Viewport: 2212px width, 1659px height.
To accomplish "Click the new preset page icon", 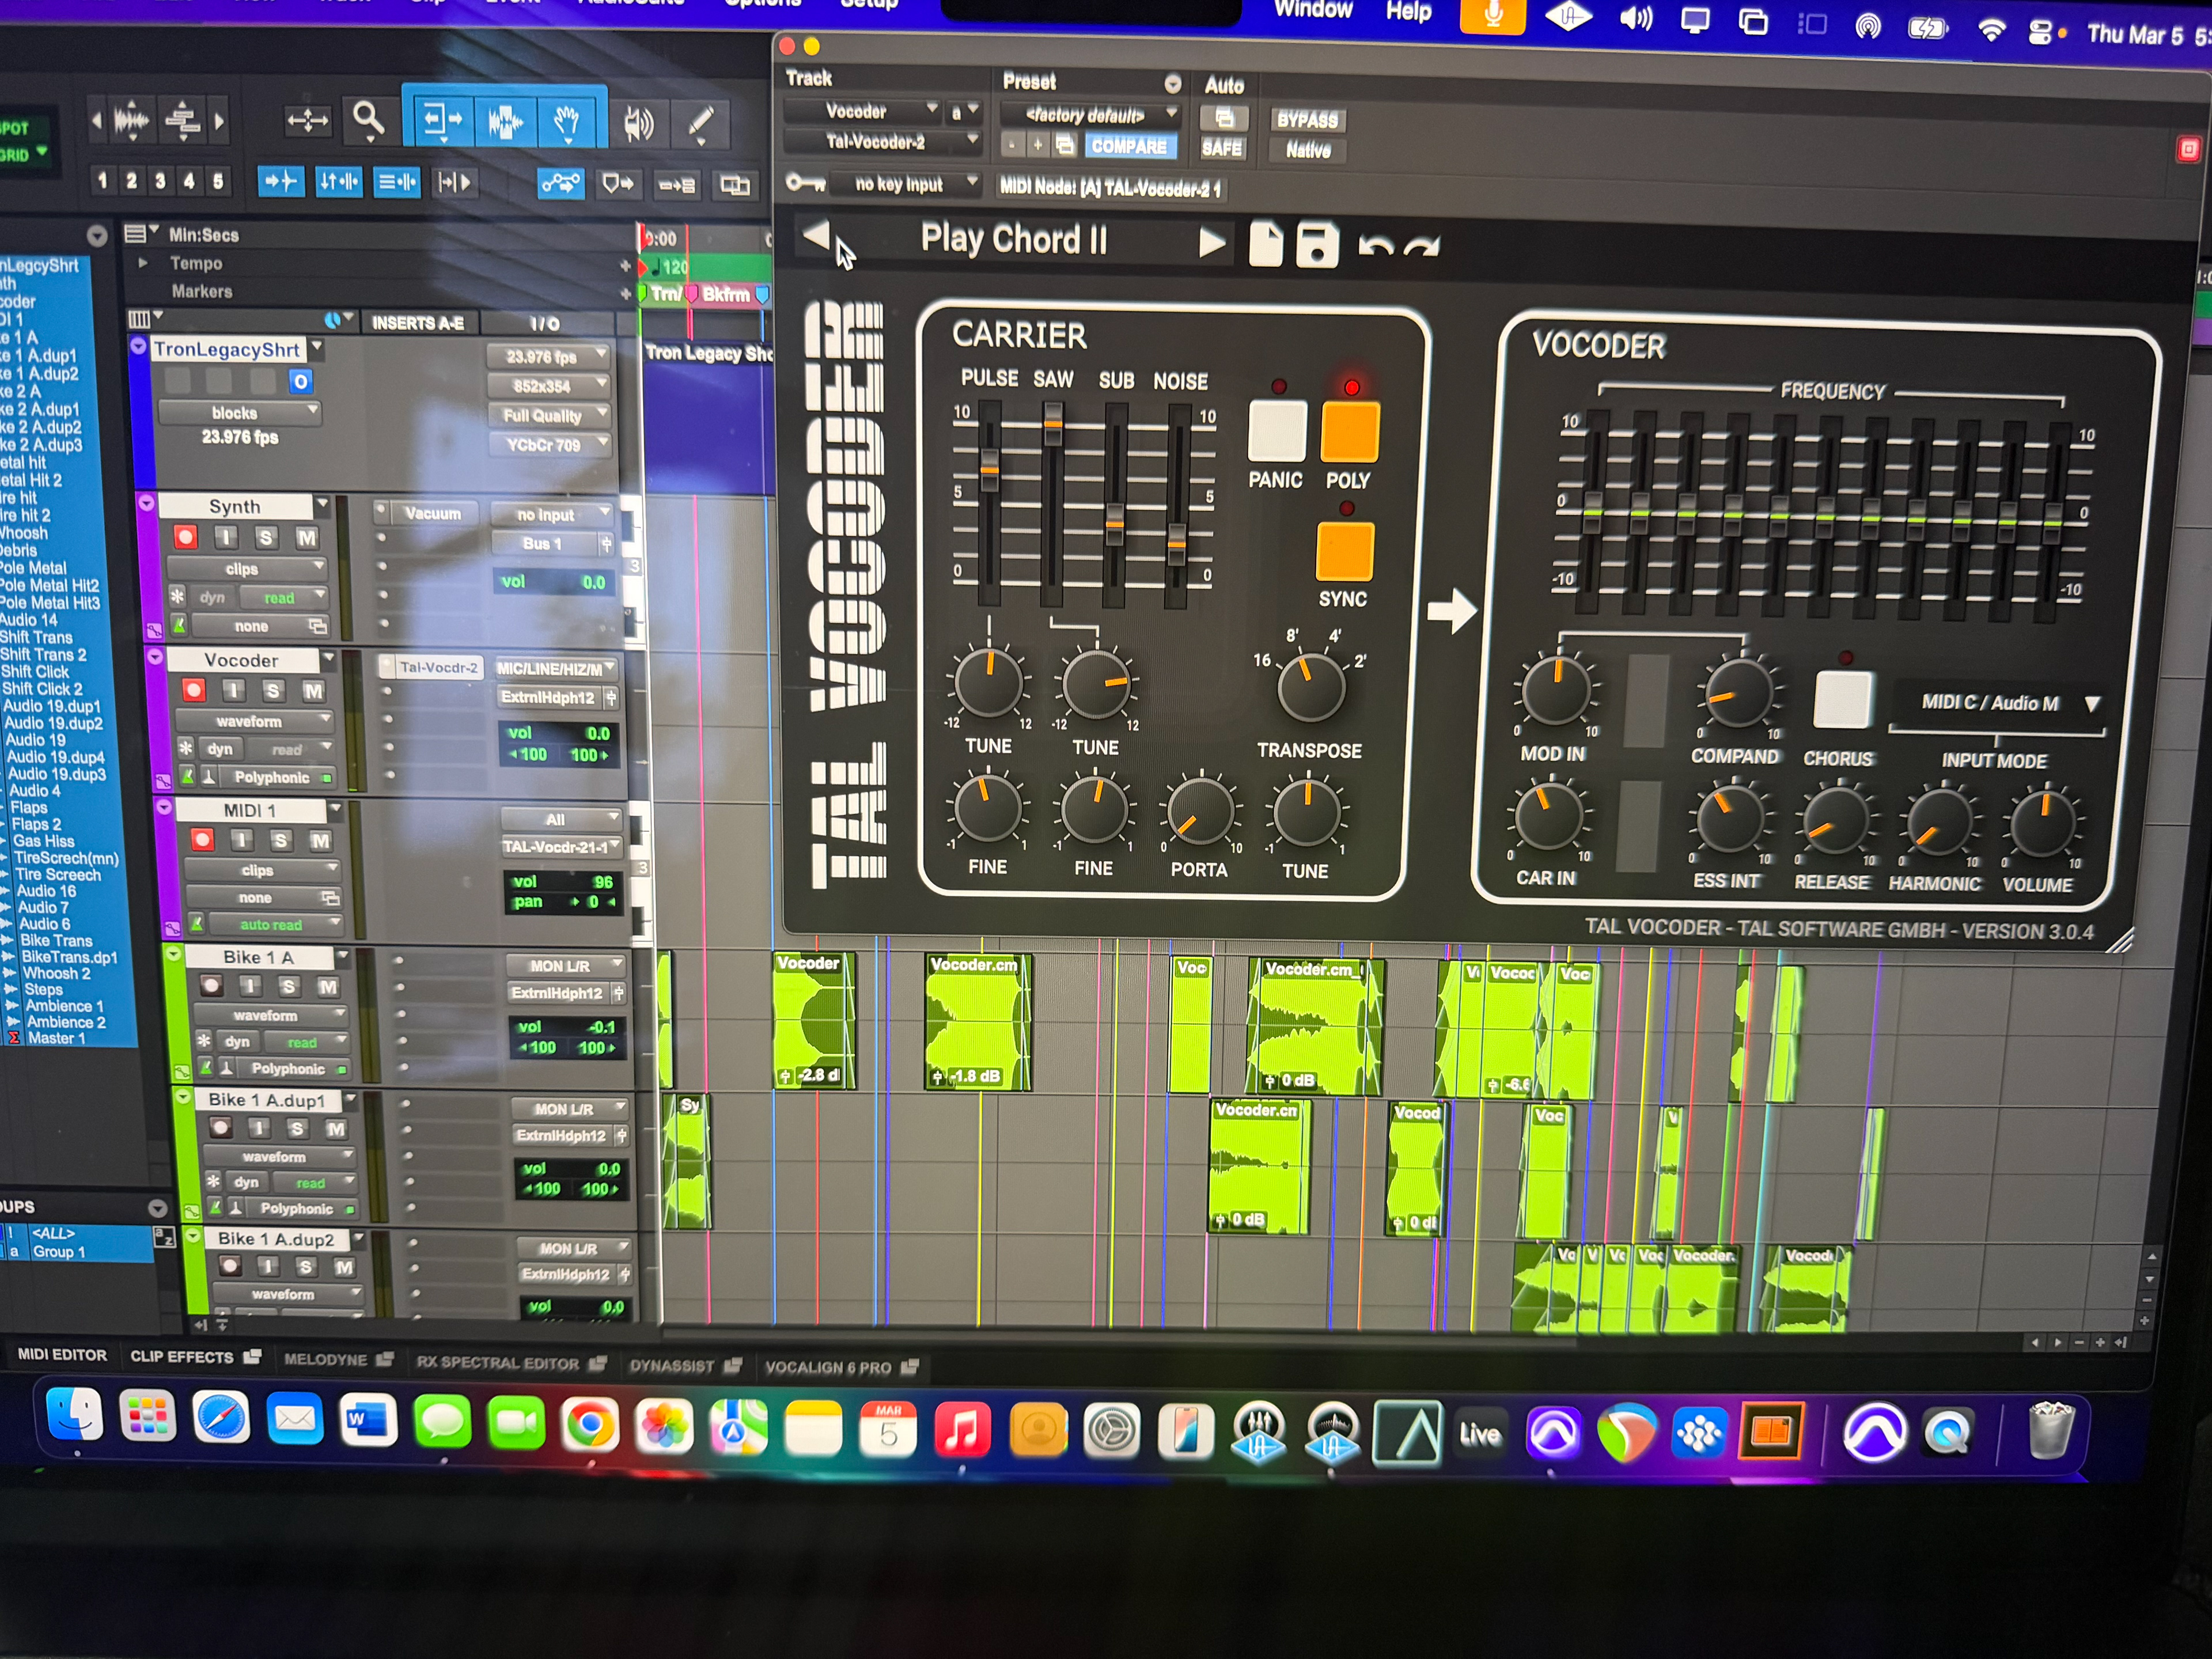I will (1266, 244).
